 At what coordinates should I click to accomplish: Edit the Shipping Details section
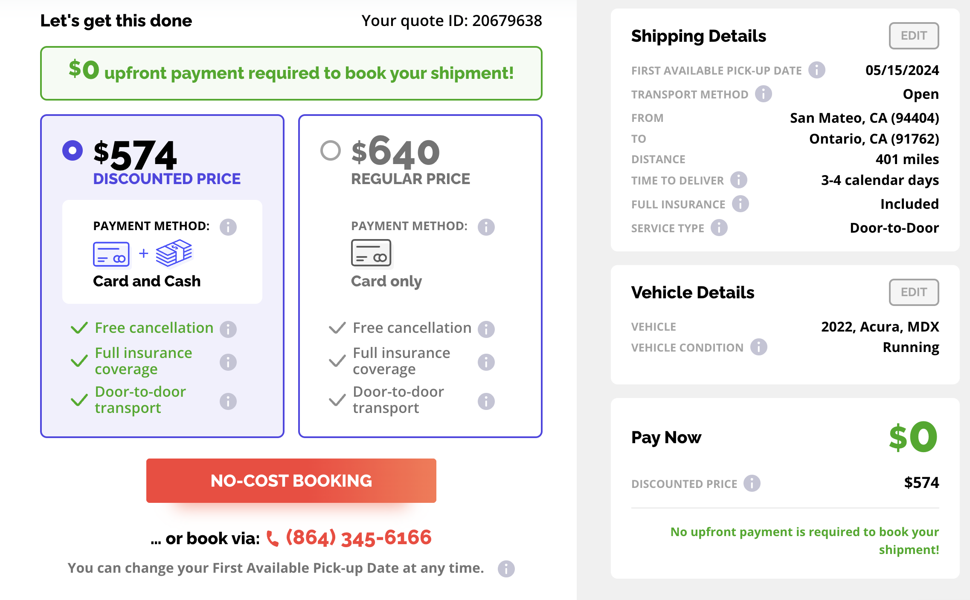pyautogui.click(x=914, y=36)
